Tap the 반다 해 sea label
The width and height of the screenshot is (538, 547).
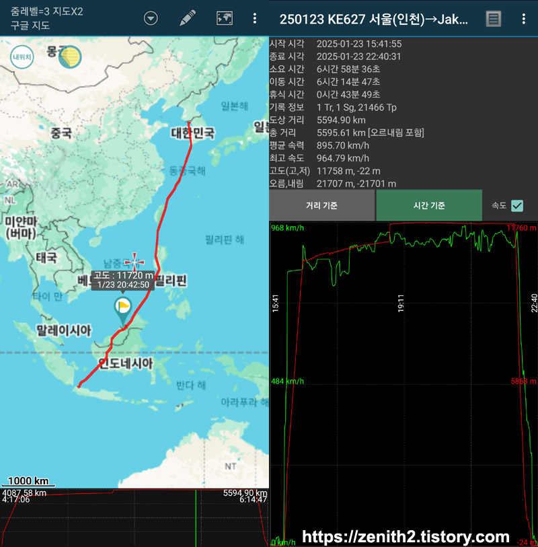coord(191,386)
